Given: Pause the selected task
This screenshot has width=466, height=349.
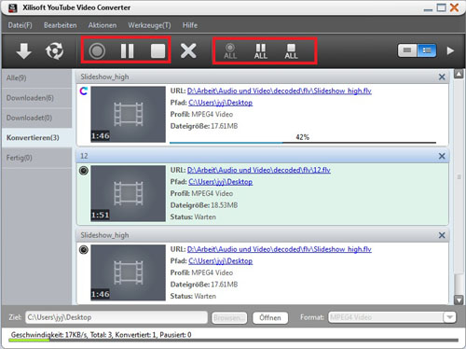Looking at the screenshot, I should point(127,50).
